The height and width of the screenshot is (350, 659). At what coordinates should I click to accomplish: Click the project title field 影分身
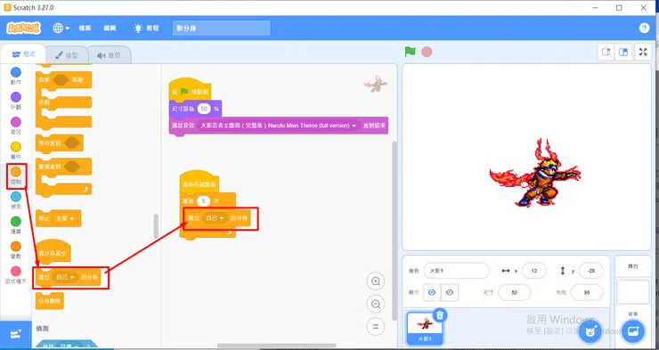click(x=222, y=28)
